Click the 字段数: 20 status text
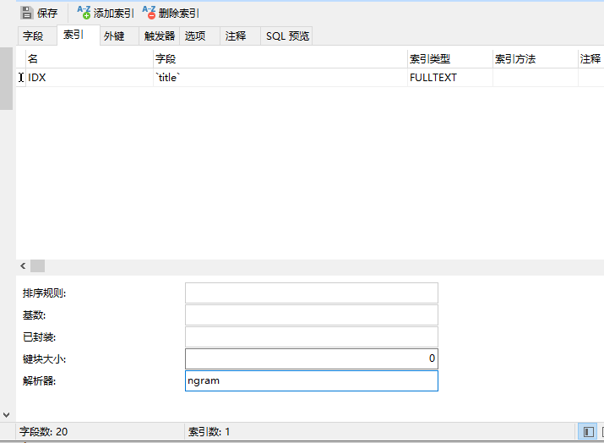This screenshot has height=443, width=604. click(44, 431)
